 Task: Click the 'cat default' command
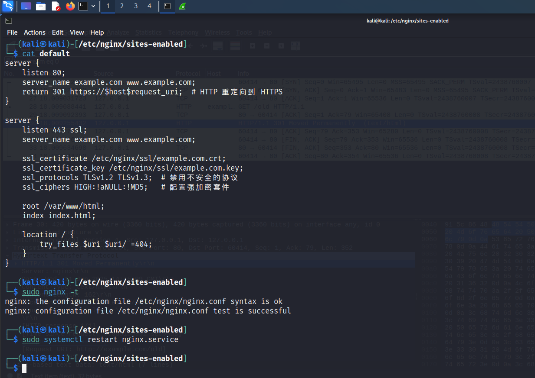46,54
